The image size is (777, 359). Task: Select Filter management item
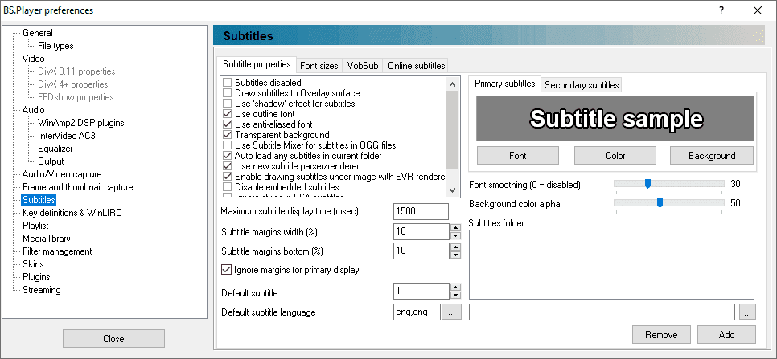(57, 251)
